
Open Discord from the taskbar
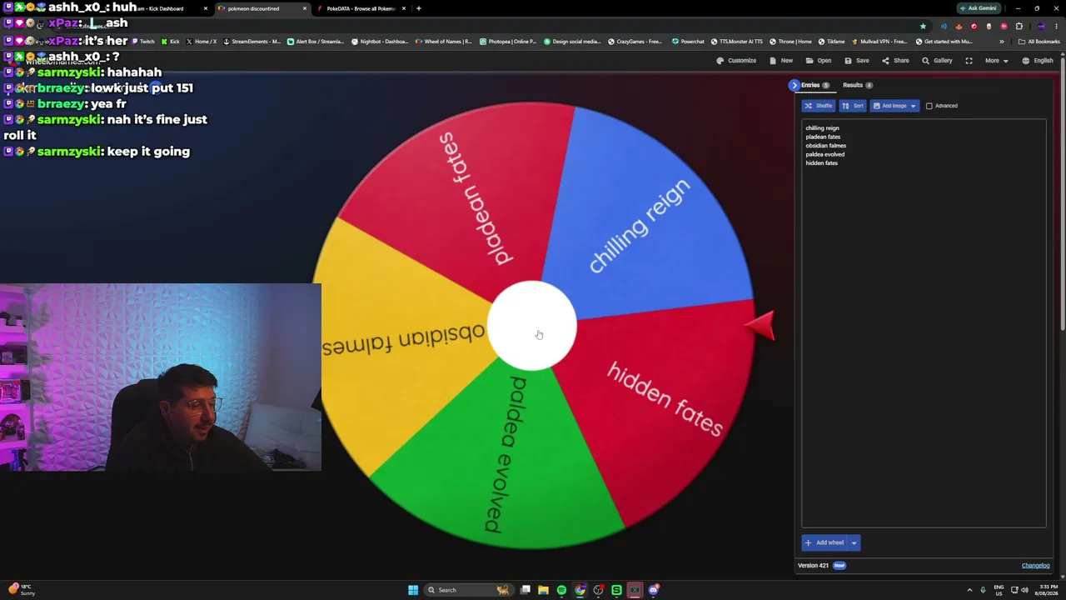coord(653,590)
